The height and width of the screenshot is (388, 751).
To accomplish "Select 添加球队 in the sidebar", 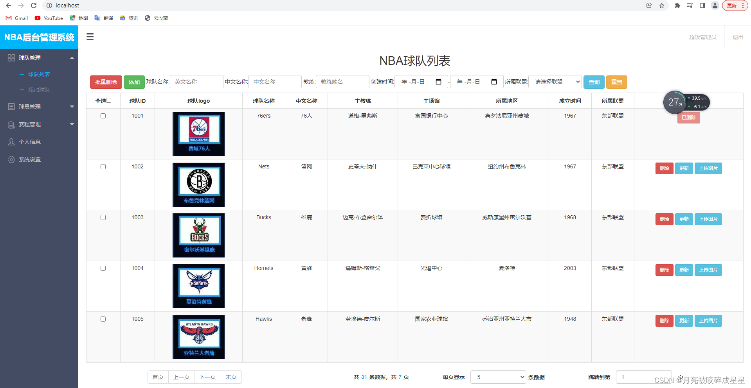I will [39, 90].
